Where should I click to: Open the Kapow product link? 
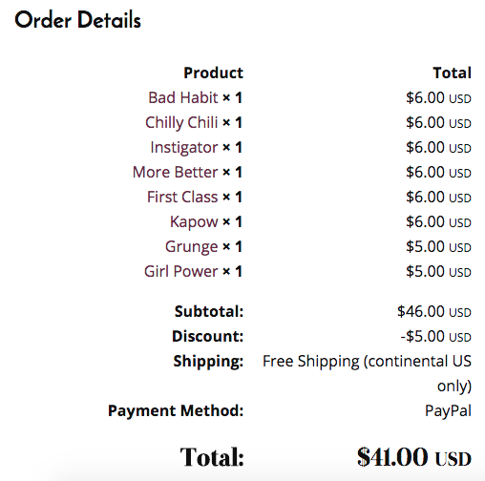pos(194,222)
